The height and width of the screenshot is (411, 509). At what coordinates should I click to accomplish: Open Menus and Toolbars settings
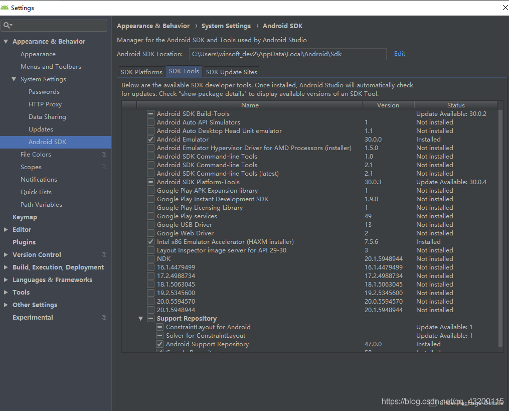click(x=51, y=67)
